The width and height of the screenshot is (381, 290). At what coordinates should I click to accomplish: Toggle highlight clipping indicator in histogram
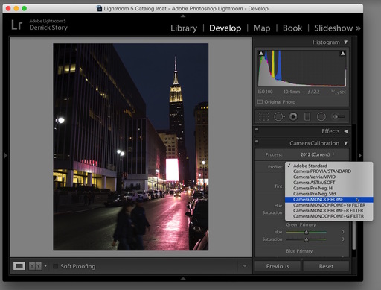[342, 54]
